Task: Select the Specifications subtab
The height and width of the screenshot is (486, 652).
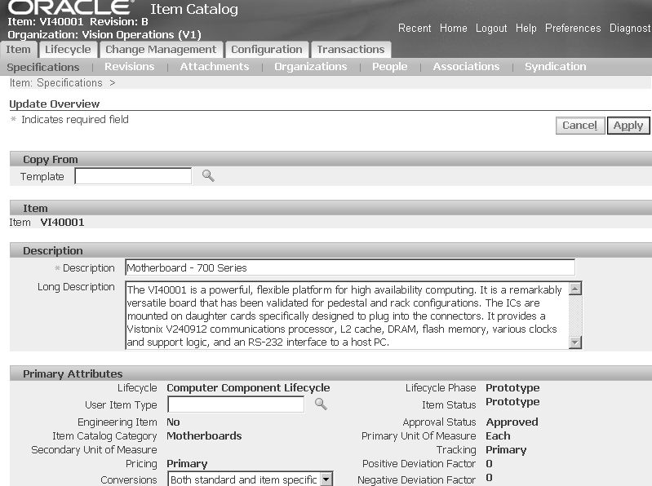Action: pos(43,67)
